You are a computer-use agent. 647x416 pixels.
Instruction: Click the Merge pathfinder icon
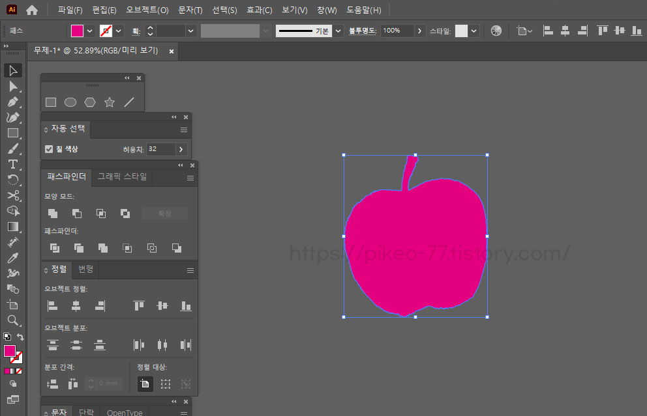(103, 248)
